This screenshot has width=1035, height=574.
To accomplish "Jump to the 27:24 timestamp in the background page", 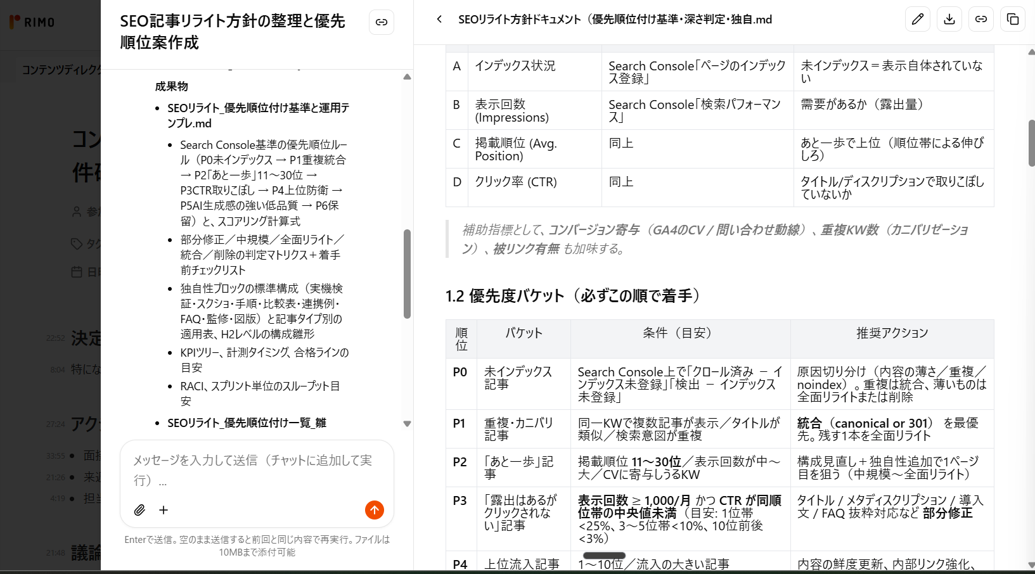I will coord(55,424).
